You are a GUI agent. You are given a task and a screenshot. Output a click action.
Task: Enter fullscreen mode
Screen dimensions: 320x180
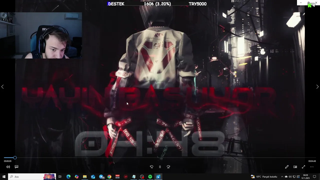point(303,167)
